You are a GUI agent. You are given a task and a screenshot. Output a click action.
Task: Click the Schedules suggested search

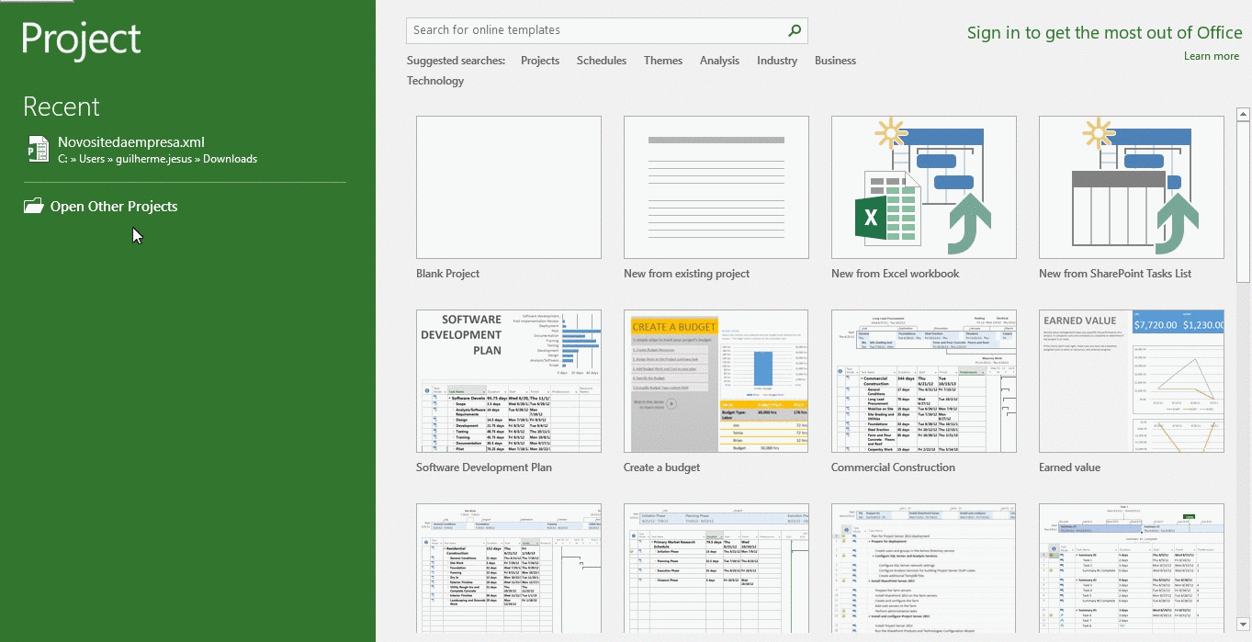pyautogui.click(x=602, y=61)
